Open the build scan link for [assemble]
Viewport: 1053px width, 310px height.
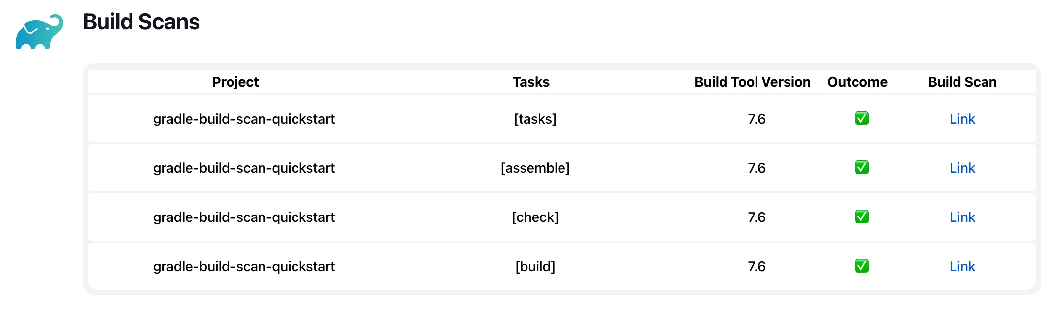962,168
